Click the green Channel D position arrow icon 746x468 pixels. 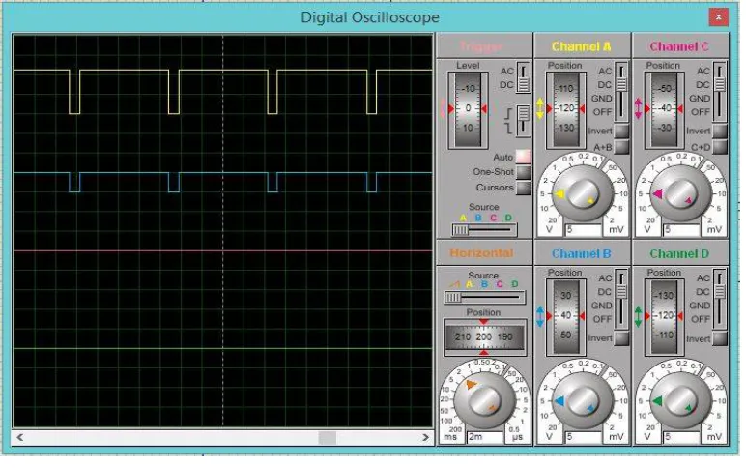click(639, 316)
